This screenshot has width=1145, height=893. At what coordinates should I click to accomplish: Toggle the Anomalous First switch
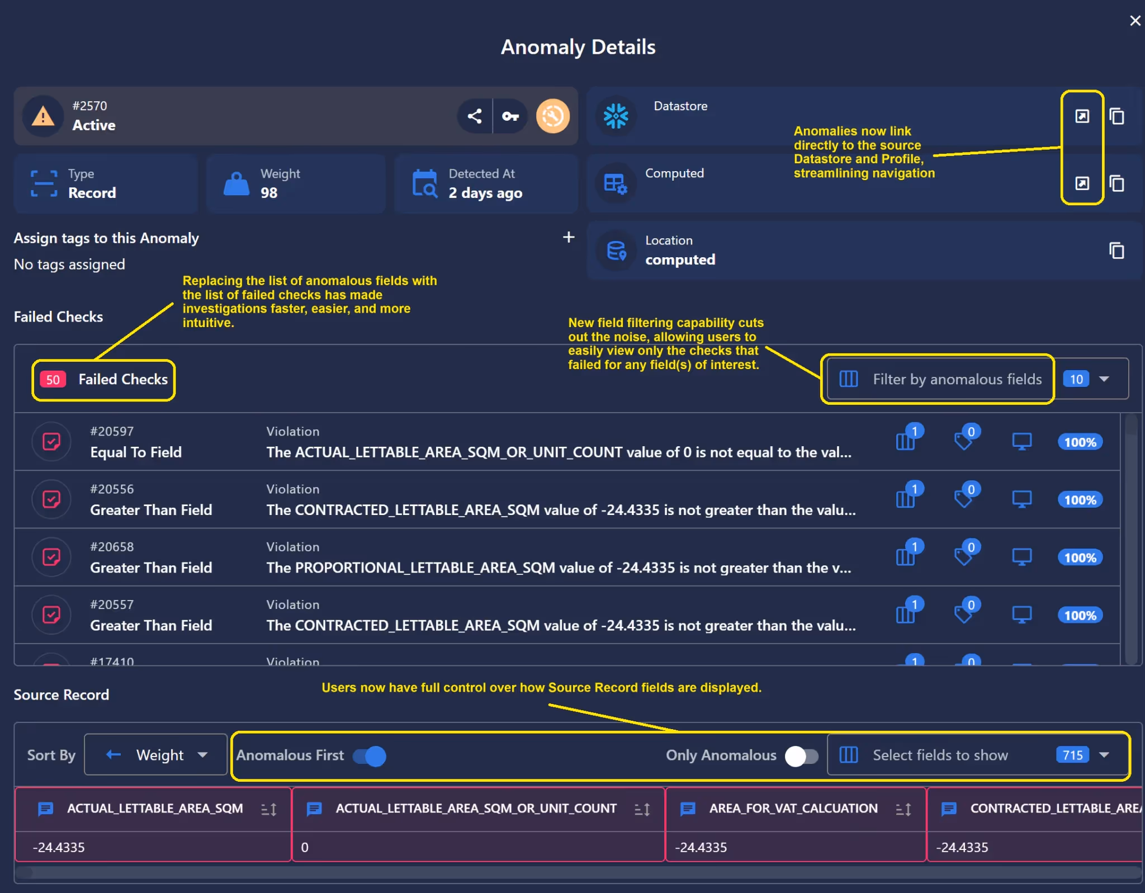370,756
